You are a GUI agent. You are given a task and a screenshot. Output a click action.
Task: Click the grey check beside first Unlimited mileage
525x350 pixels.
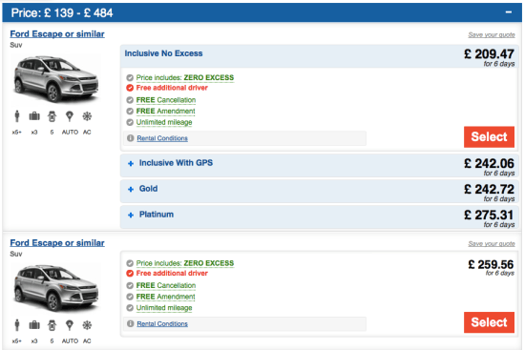(130, 122)
